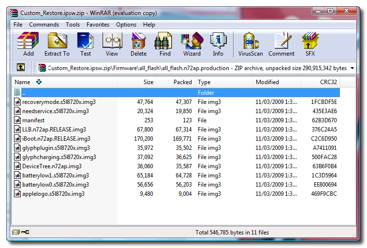Show archive Info
Screen dimensions: 367x248
pos(218,44)
